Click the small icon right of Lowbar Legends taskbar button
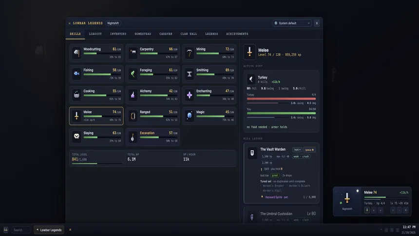Viewport: 419px width, 236px height. coord(70,230)
